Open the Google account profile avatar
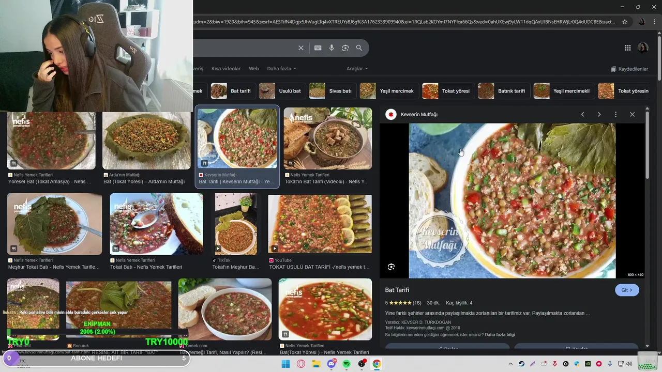The width and height of the screenshot is (662, 372). 643,48
